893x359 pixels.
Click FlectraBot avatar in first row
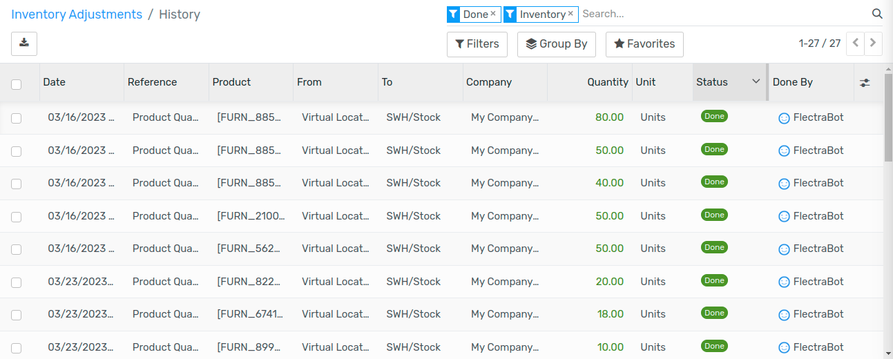(784, 118)
